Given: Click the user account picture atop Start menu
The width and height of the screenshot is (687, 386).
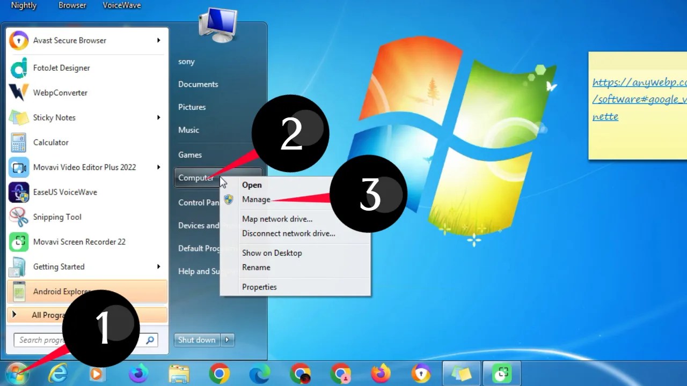Looking at the screenshot, I should [x=218, y=25].
